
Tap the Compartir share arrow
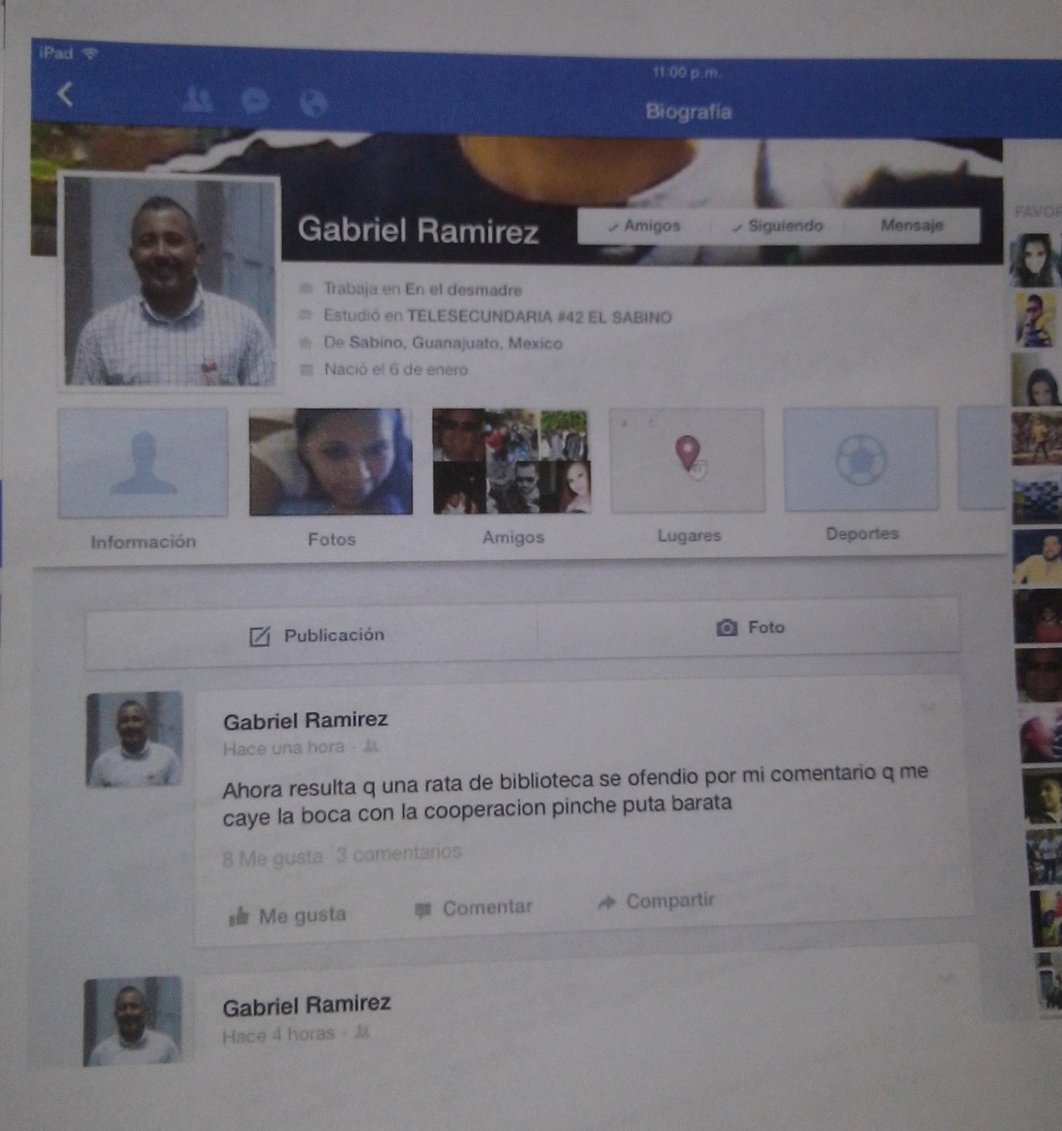tap(606, 903)
